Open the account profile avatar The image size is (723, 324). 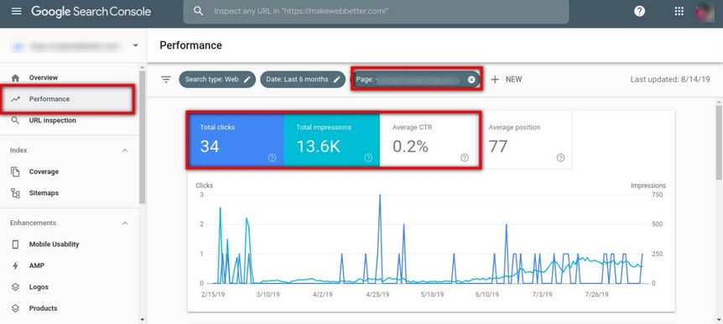(705, 11)
